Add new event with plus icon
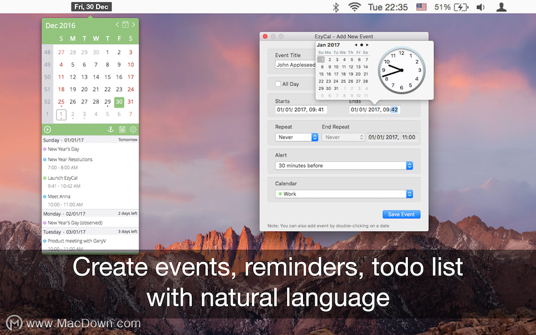Viewport: 536px width, 335px height. pos(48,130)
